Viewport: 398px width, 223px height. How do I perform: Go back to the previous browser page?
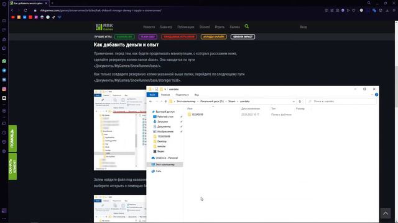pos(12,11)
